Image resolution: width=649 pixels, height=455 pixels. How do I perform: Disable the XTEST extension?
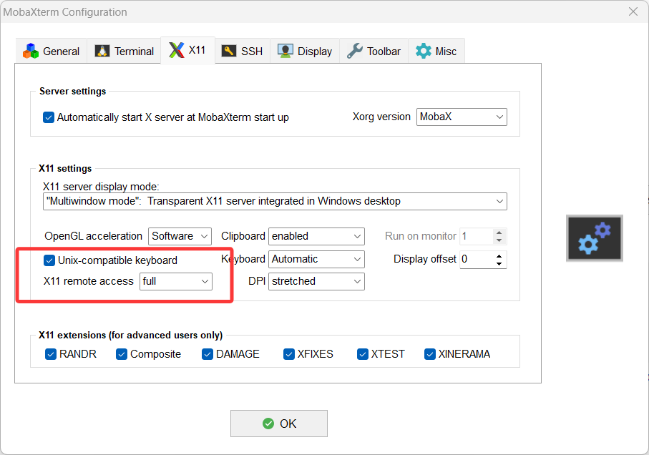pos(363,354)
